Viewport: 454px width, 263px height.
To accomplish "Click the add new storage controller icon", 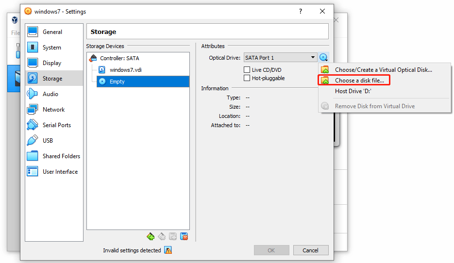I will tap(151, 237).
